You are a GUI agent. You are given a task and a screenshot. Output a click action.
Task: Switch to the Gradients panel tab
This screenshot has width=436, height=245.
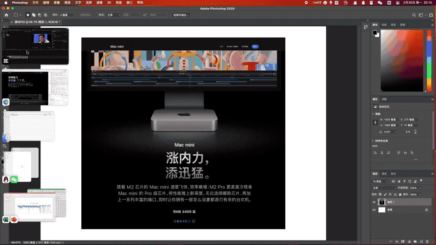(393, 24)
